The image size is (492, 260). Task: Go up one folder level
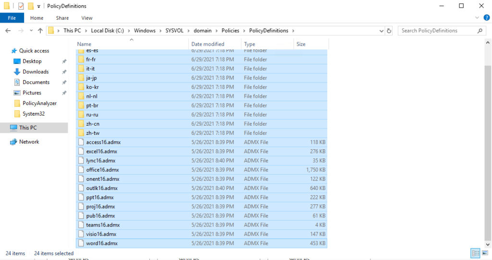coord(40,31)
